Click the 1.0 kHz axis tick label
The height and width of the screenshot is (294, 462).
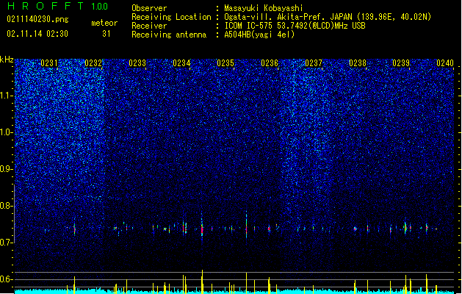pyautogui.click(x=7, y=132)
